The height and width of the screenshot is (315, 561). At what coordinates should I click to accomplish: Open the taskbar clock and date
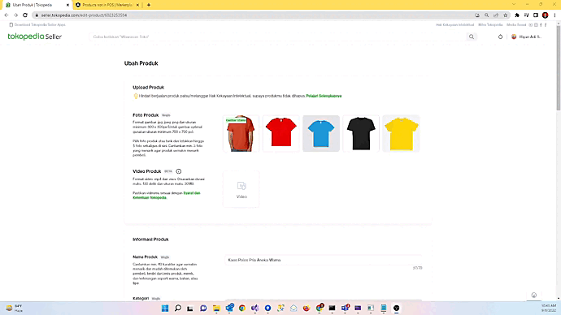(549, 308)
